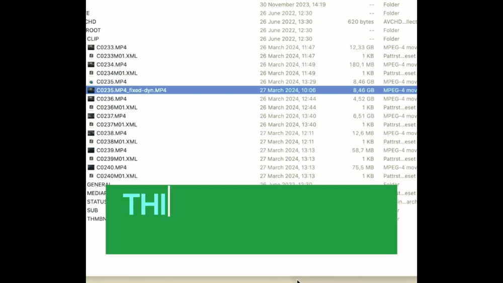Click the C0240.MP4 video file icon
The height and width of the screenshot is (283, 503).
[x=91, y=167]
